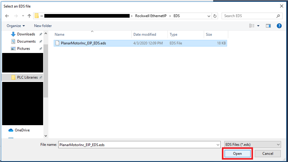This screenshot has height=162, width=288.
Task: Click the New folder button
Action: [x=43, y=26]
